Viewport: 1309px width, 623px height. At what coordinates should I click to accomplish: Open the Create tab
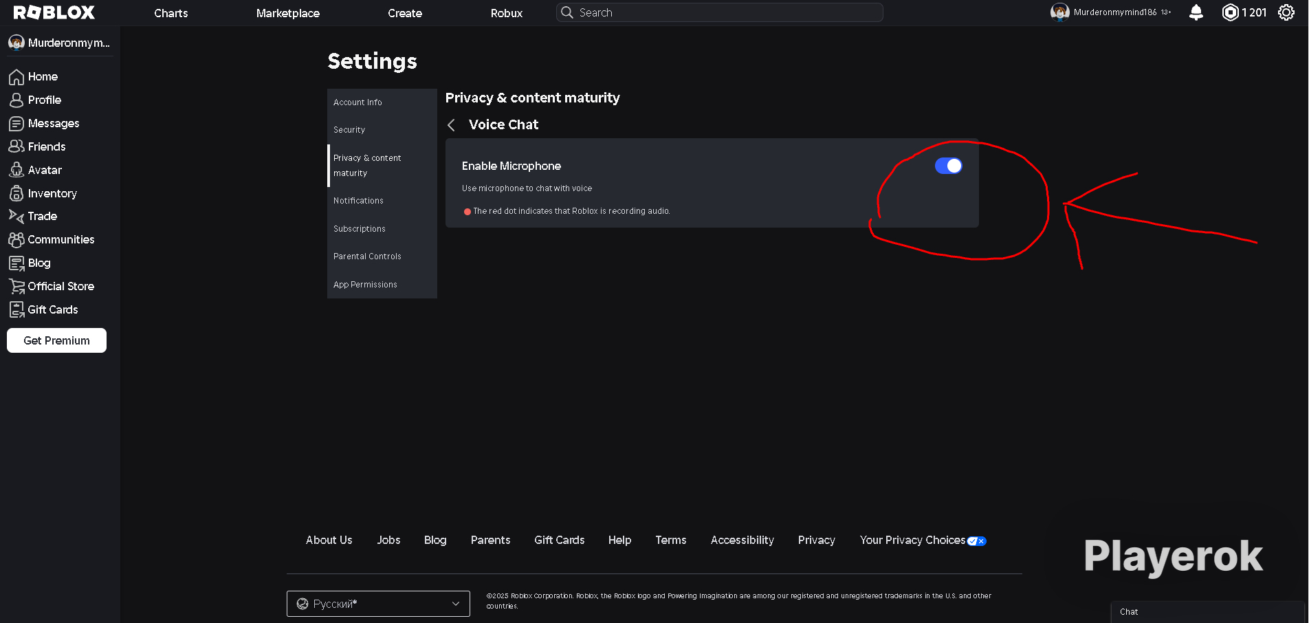click(x=405, y=13)
